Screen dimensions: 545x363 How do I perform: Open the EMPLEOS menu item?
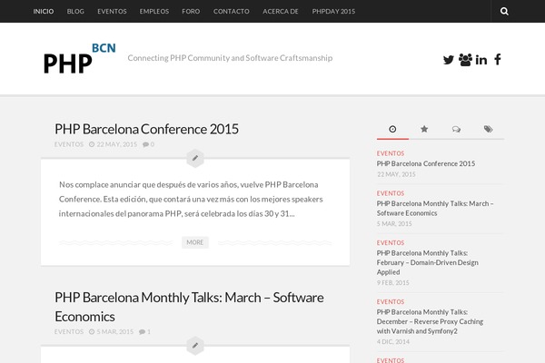[154, 12]
